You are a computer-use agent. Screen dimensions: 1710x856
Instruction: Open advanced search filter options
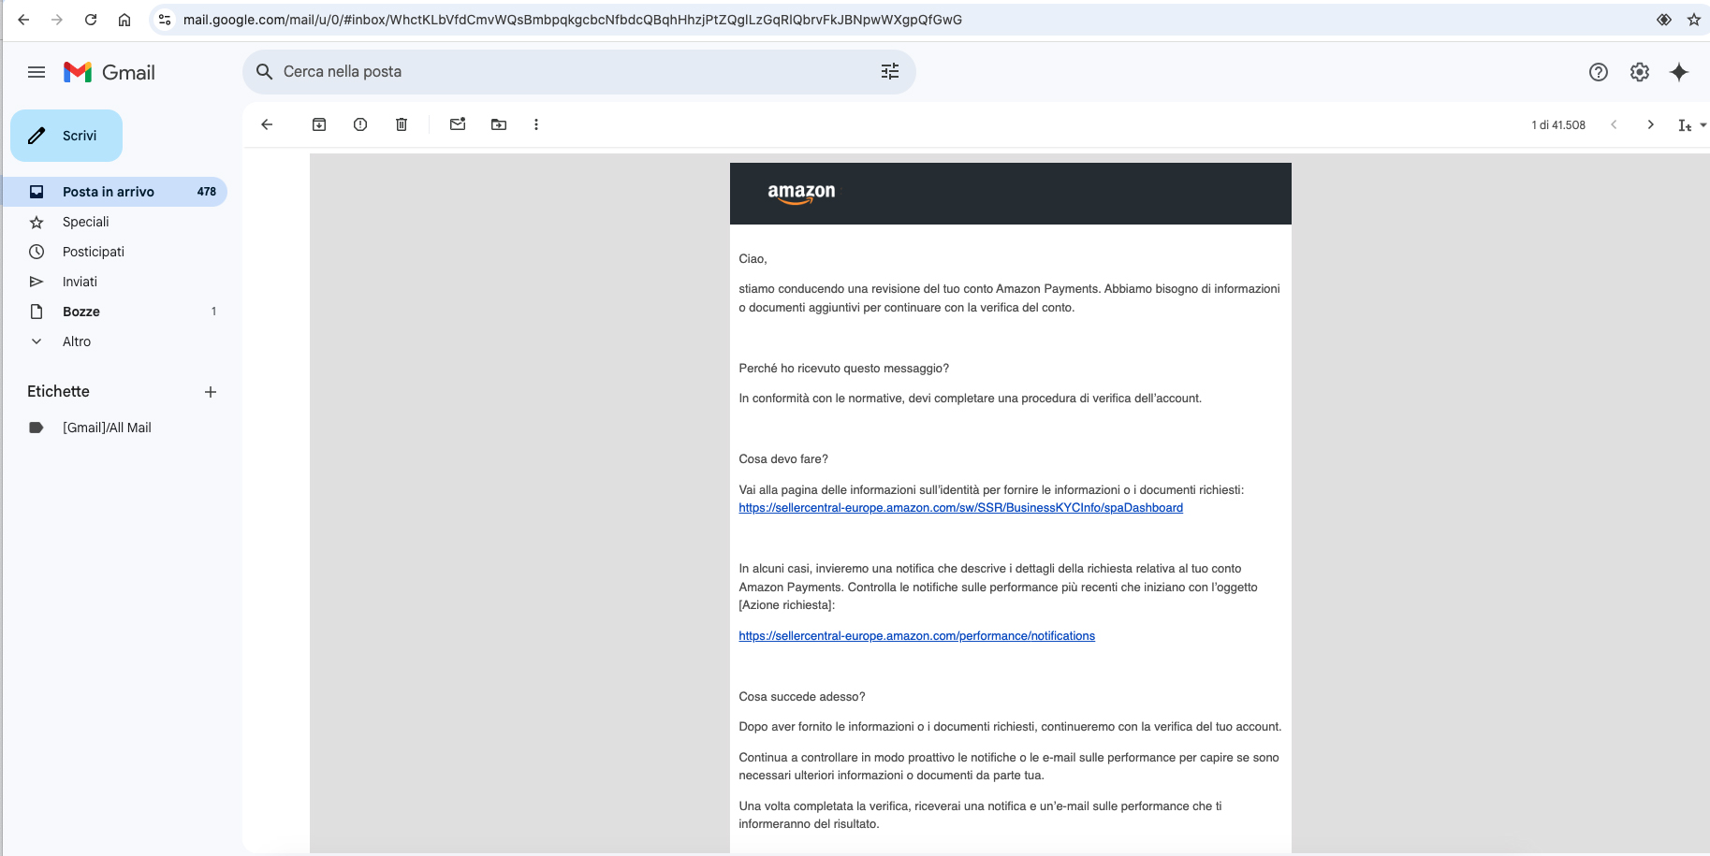pos(890,72)
